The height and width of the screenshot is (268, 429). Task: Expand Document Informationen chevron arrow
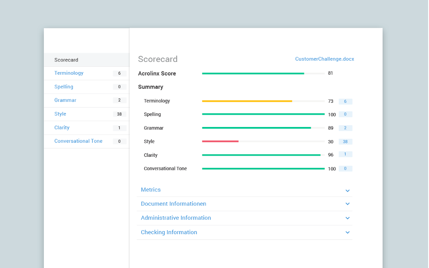point(347,204)
